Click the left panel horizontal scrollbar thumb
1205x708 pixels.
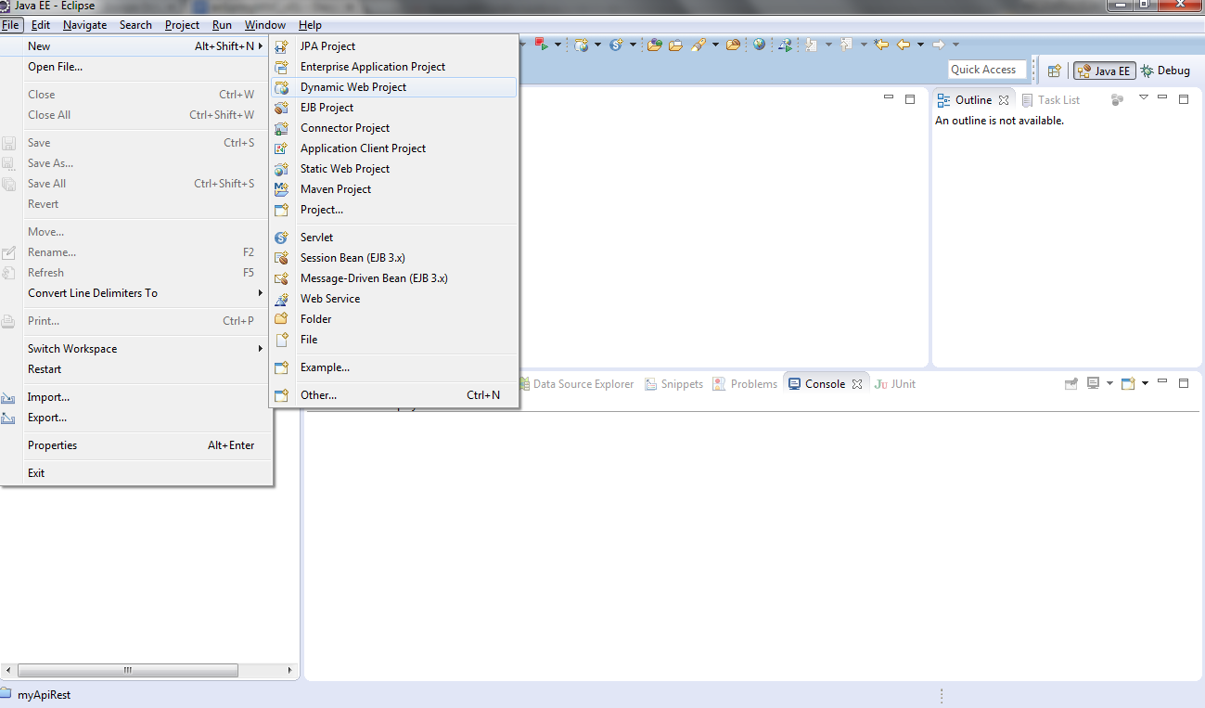(x=128, y=670)
